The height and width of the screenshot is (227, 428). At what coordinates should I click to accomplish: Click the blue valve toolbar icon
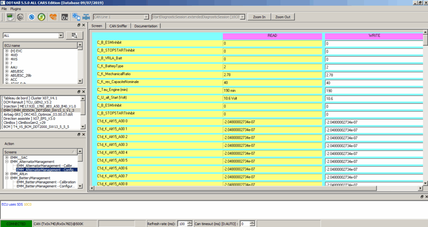tap(86, 17)
